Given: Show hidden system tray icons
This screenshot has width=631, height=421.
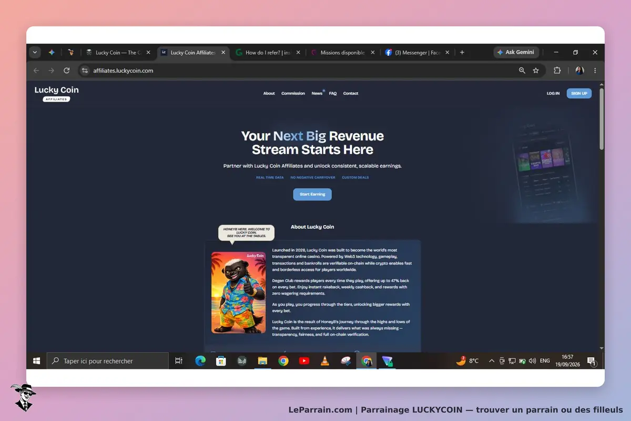Looking at the screenshot, I should click(492, 361).
